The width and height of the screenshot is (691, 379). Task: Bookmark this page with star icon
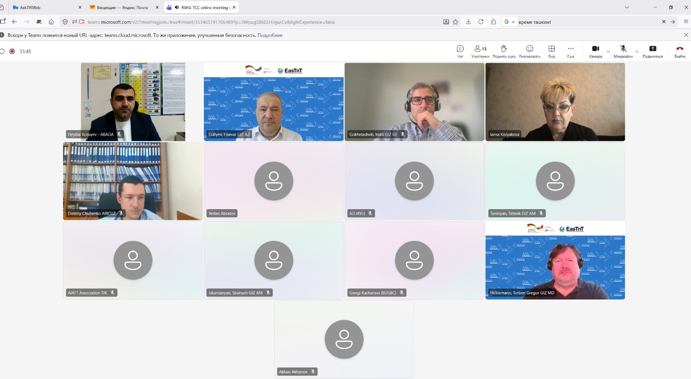point(455,22)
